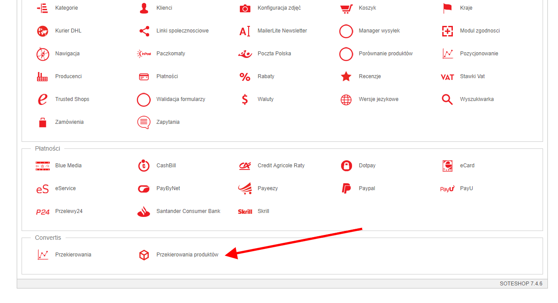Click the CashBill icon
The image size is (558, 303).
pos(144,166)
